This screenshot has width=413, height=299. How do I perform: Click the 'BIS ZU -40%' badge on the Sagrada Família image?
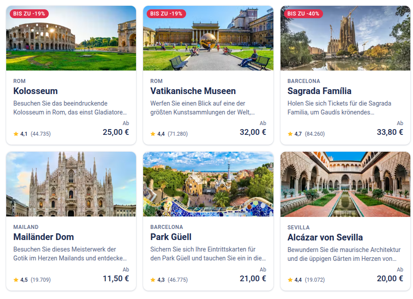pyautogui.click(x=304, y=14)
